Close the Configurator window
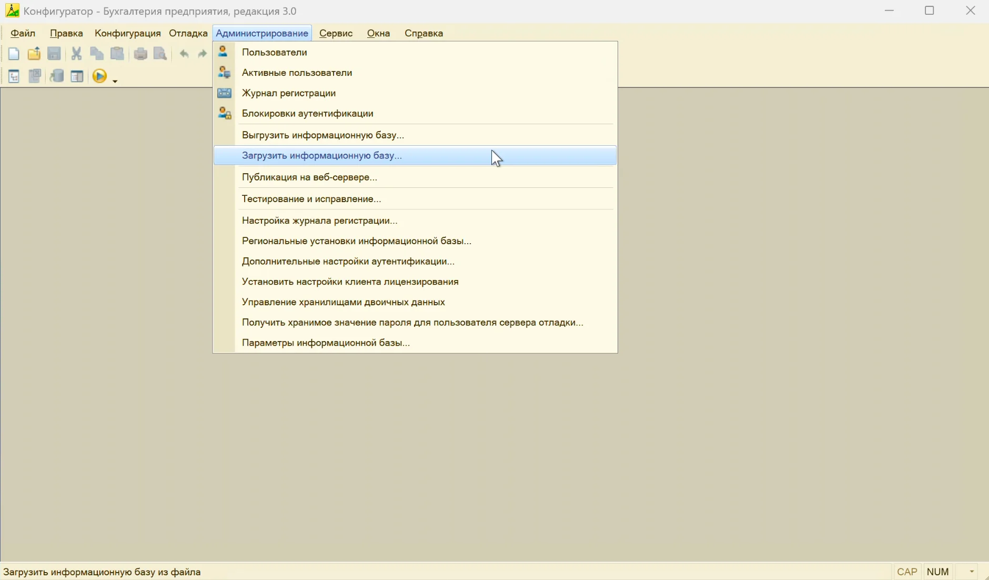989x580 pixels. [x=971, y=11]
